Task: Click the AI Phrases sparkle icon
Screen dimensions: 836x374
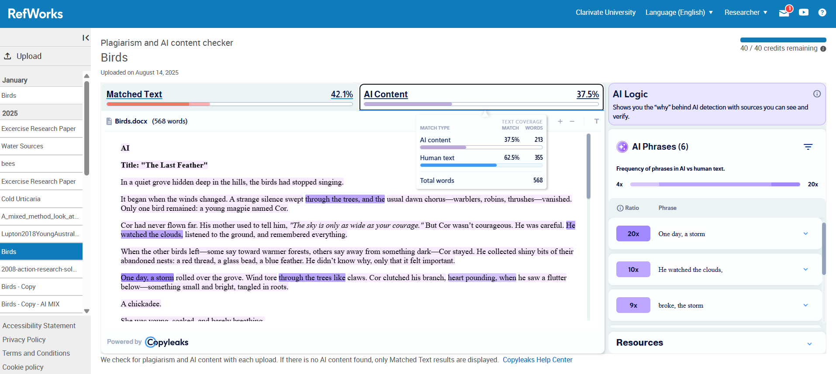Action: (x=622, y=147)
